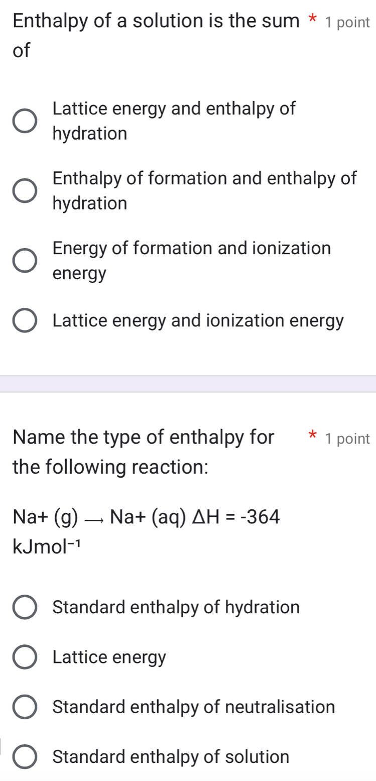Pick the 'Energy of formation and ionization energy' radio button

(24, 261)
